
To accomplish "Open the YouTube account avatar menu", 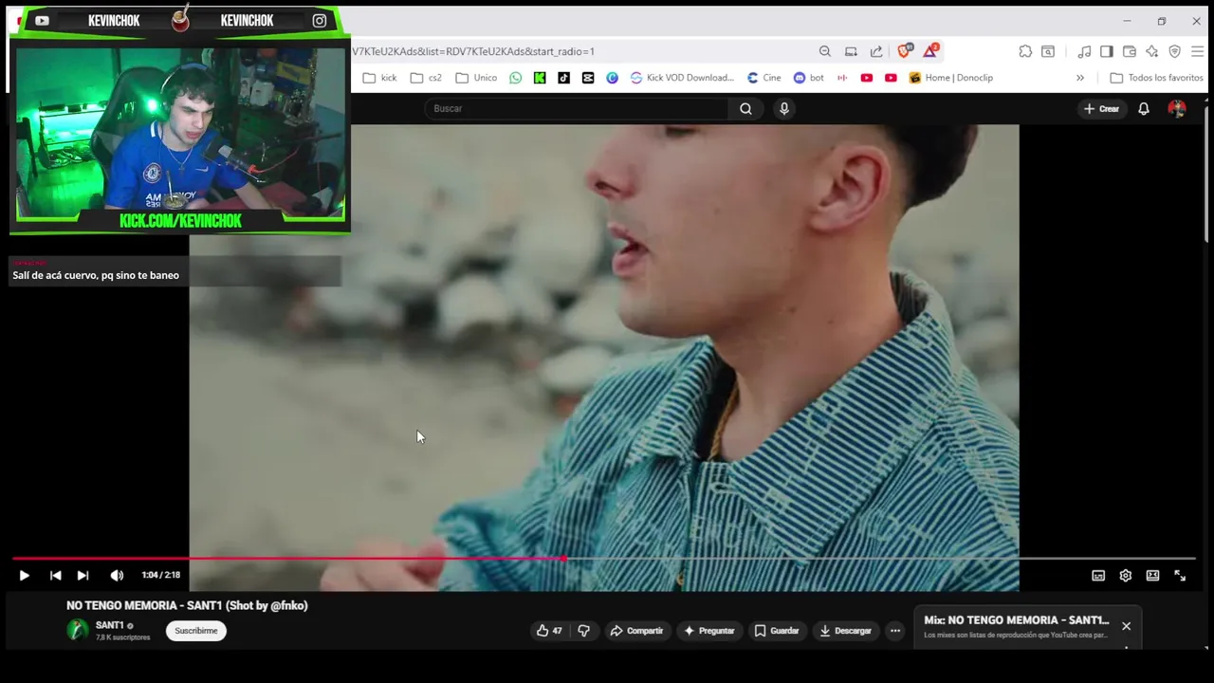I will [x=1177, y=108].
